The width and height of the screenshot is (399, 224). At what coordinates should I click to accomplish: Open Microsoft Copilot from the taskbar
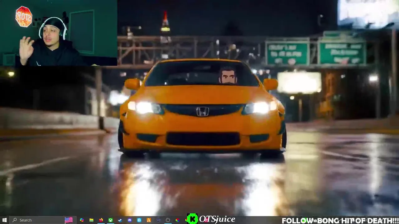(82, 220)
